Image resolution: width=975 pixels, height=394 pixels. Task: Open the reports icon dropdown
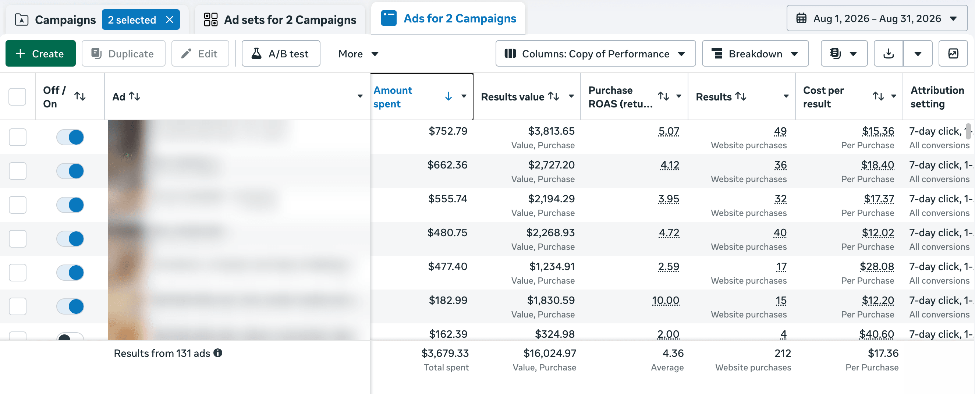pyautogui.click(x=844, y=53)
